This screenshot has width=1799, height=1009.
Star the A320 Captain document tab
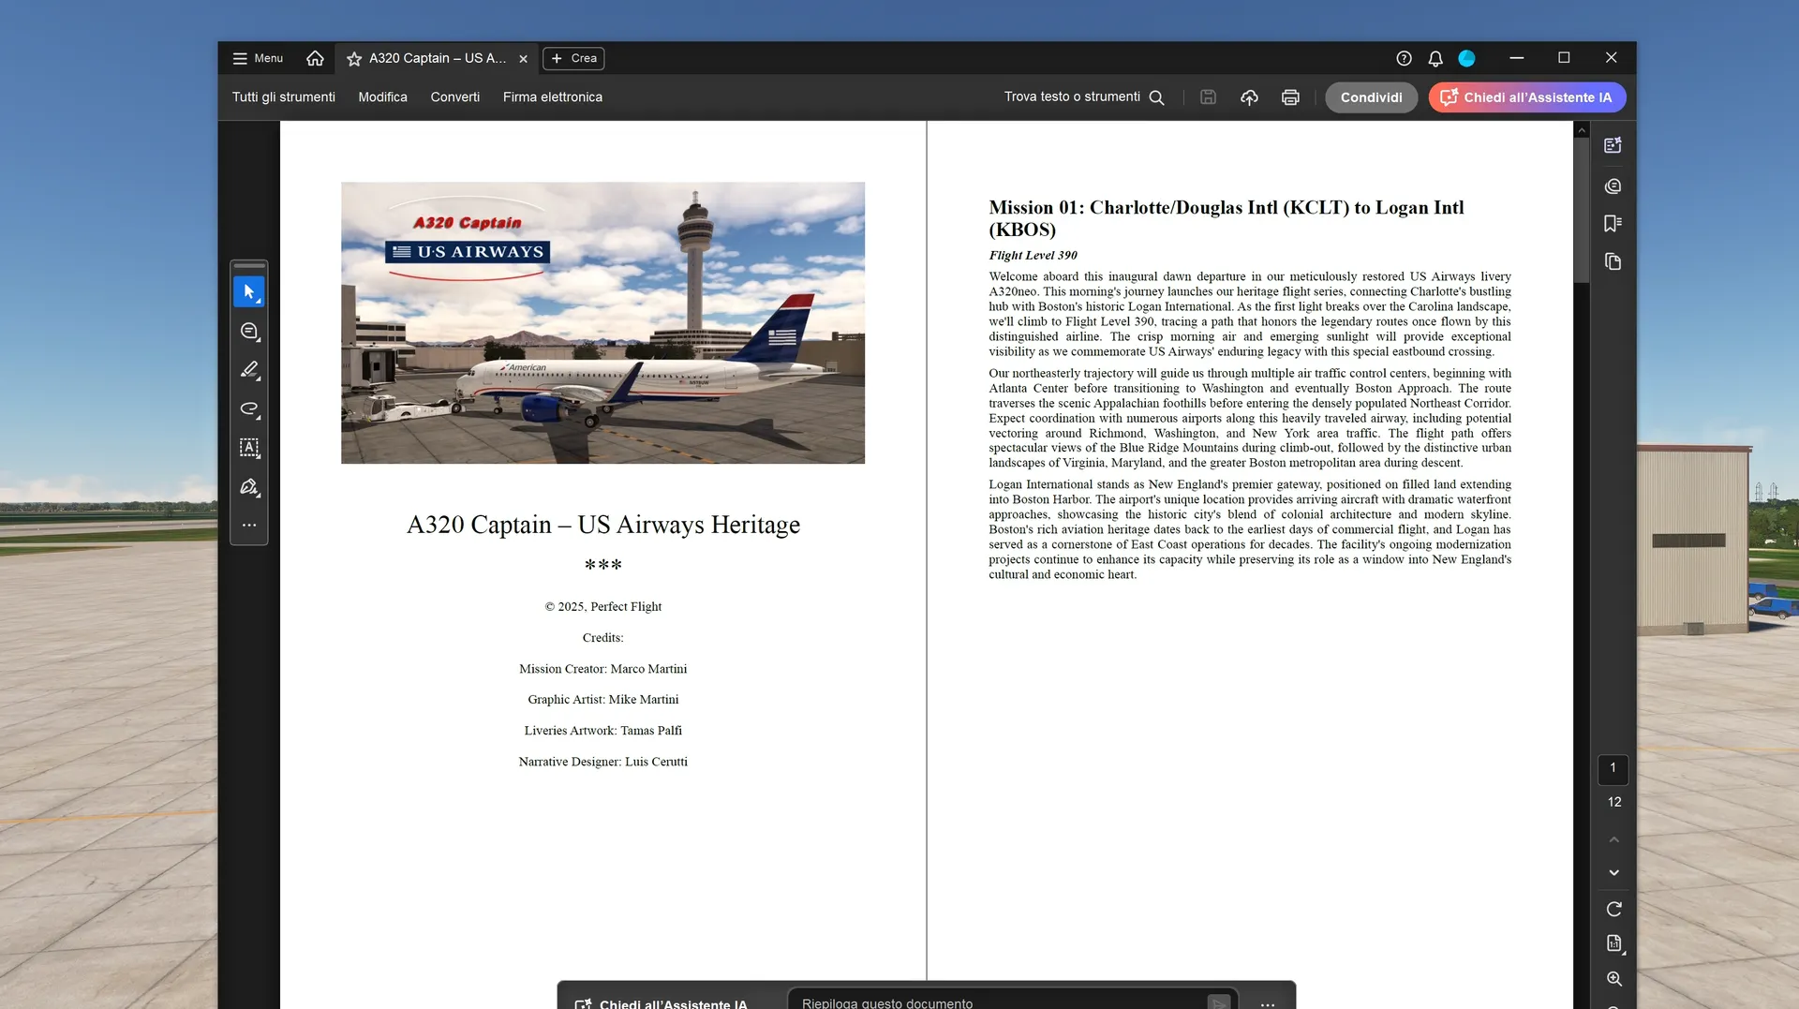click(354, 59)
